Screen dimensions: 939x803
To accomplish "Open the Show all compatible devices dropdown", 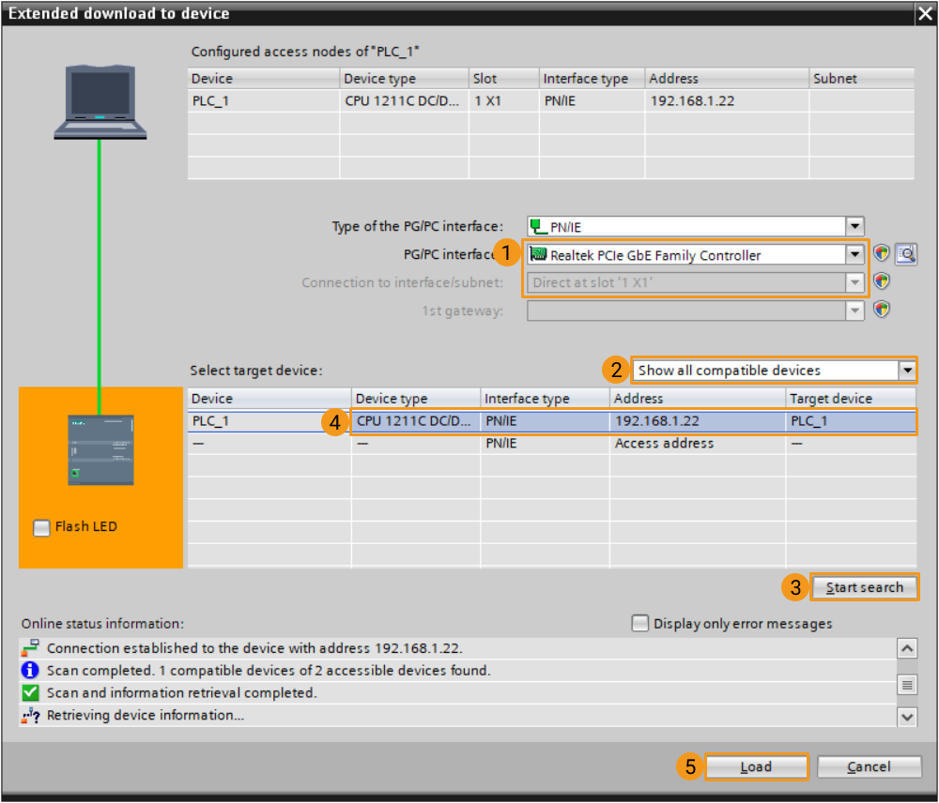I will click(906, 371).
